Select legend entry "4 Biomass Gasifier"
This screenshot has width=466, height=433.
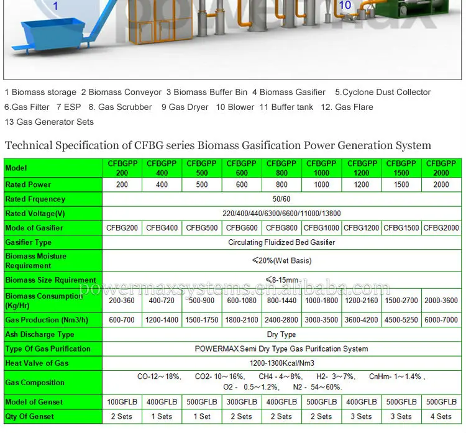click(x=289, y=92)
